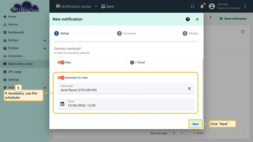Click the Security shield icon
This screenshot has width=253, height=142.
5,88
